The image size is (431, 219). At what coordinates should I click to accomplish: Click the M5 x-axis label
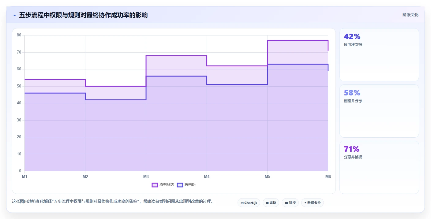pos(267,176)
